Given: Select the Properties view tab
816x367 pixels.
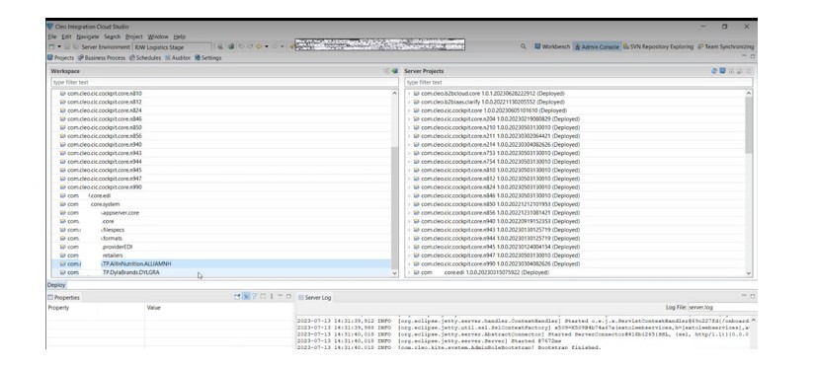Looking at the screenshot, I should (x=64, y=297).
